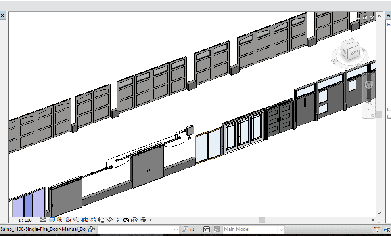Expand the first collapsed tree node in right panel
This screenshot has height=236, width=391.
click(389, 110)
